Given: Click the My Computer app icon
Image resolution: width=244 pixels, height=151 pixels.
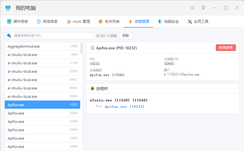Looking at the screenshot, I should [x=8, y=8].
